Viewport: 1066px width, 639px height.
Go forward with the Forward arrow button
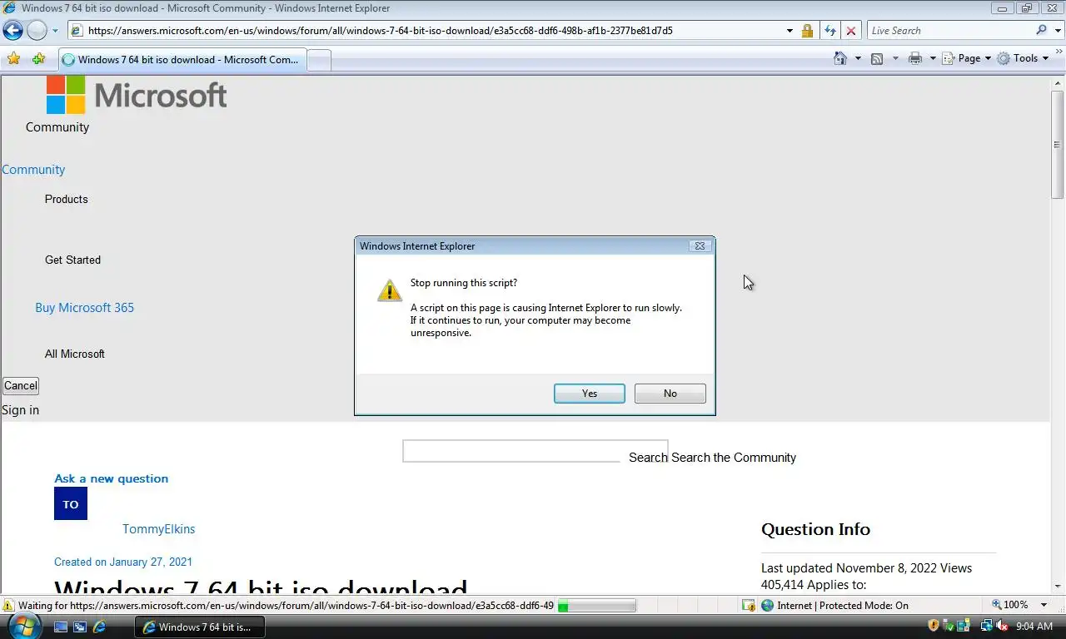37,31
